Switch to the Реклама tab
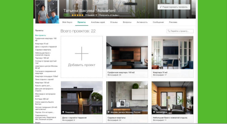Viewport: 227px width, 124px height. point(173,22)
